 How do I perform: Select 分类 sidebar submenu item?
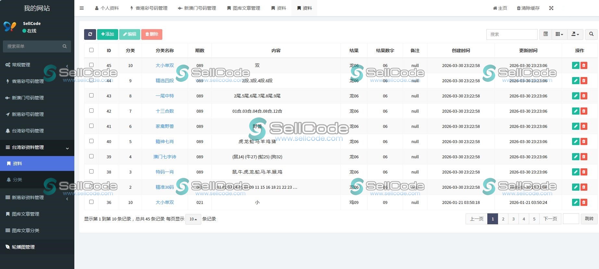(x=37, y=180)
